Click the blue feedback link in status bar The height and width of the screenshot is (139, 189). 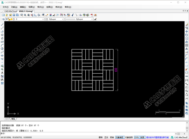(157, 137)
